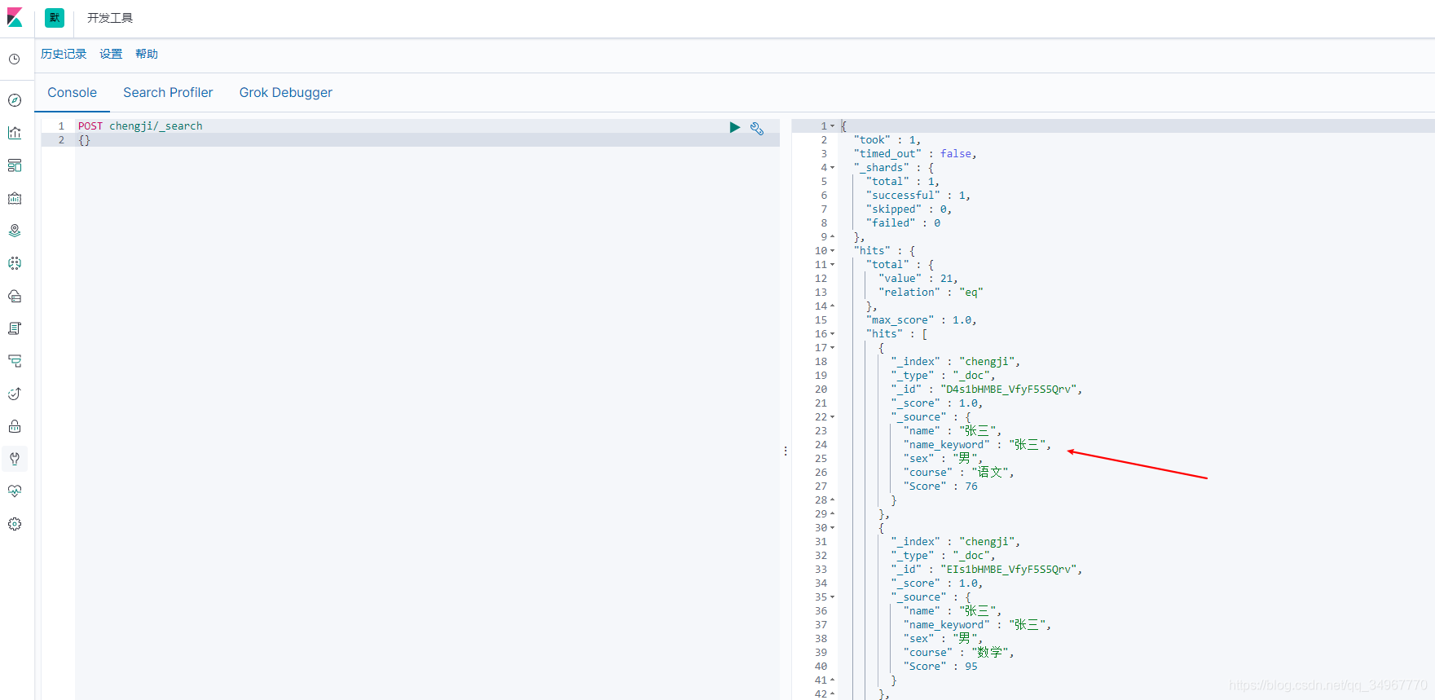The width and height of the screenshot is (1435, 700).
Task: Click "course" : "语文" line
Action: click(x=959, y=473)
